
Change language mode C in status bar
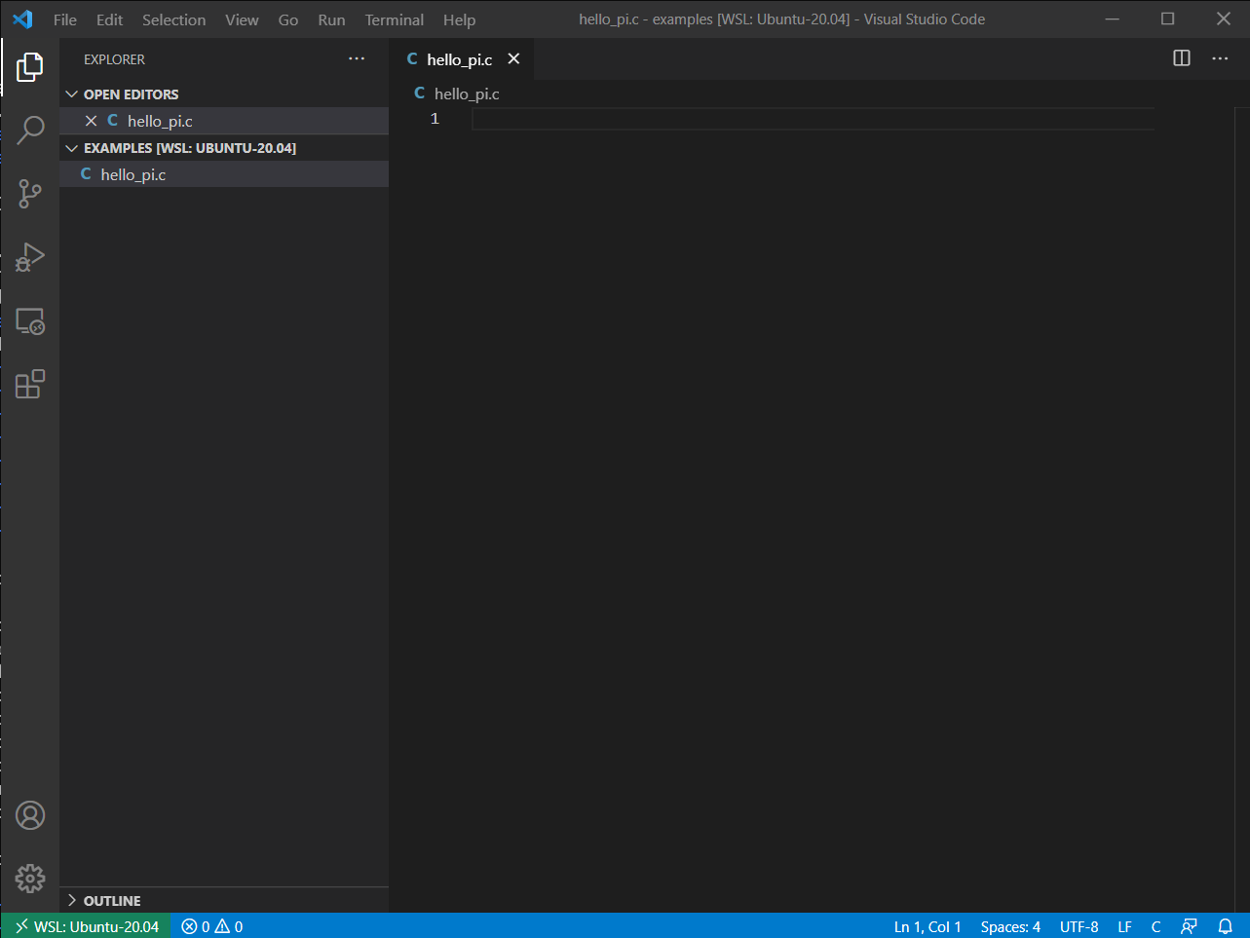1155,926
